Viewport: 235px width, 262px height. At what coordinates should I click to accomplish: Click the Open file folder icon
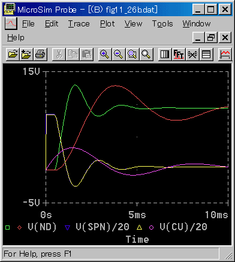click(x=13, y=54)
